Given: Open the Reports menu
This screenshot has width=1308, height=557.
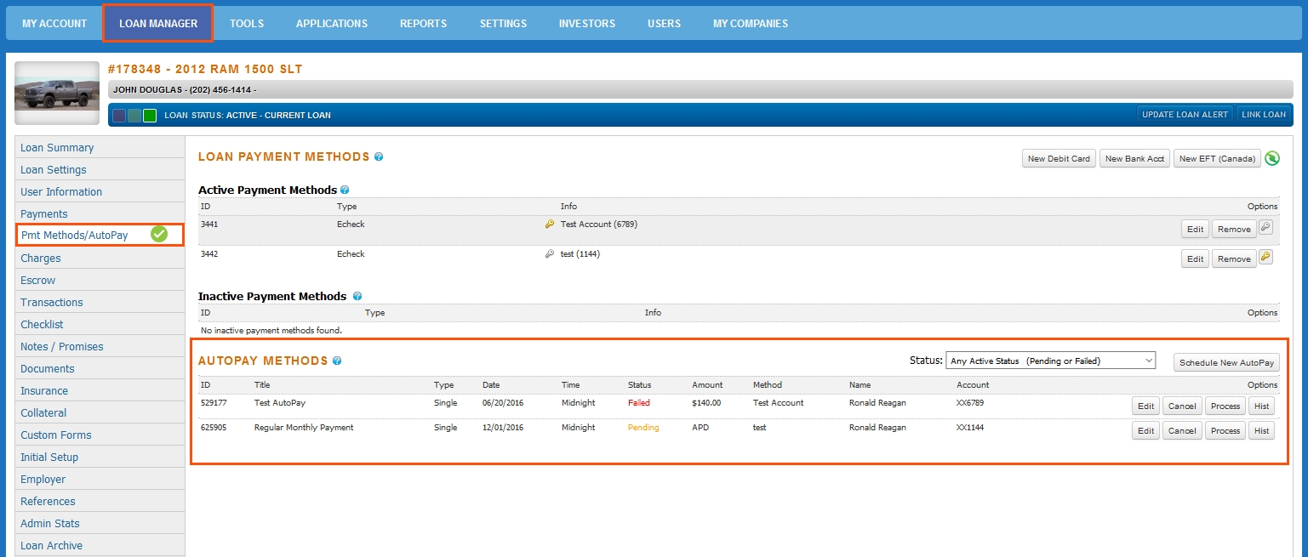Looking at the screenshot, I should [423, 24].
